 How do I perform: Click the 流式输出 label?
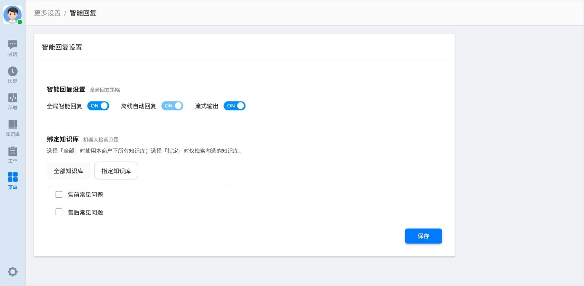[207, 106]
